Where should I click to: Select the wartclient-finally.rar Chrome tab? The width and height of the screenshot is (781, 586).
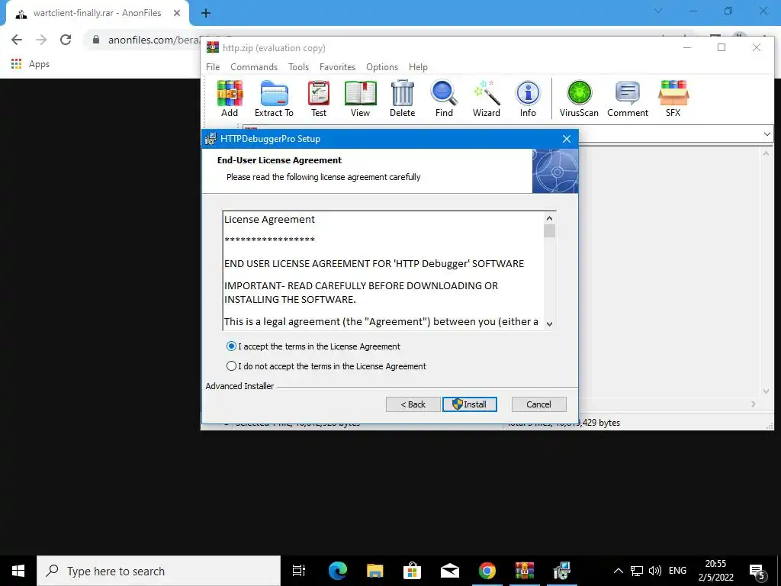coord(97,14)
